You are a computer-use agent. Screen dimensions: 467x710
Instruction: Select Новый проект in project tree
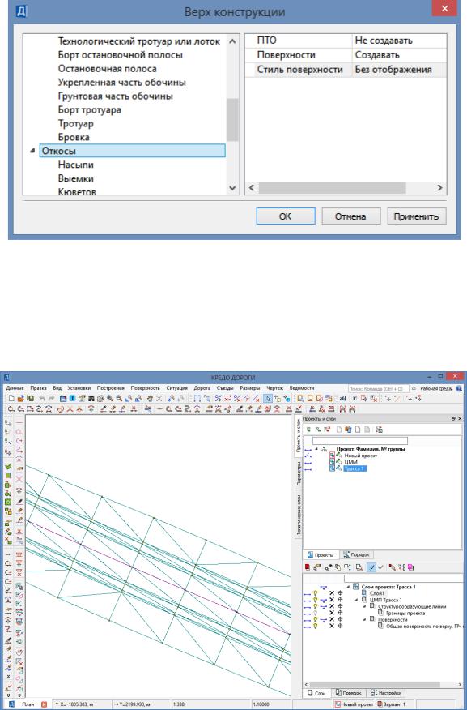tap(361, 456)
